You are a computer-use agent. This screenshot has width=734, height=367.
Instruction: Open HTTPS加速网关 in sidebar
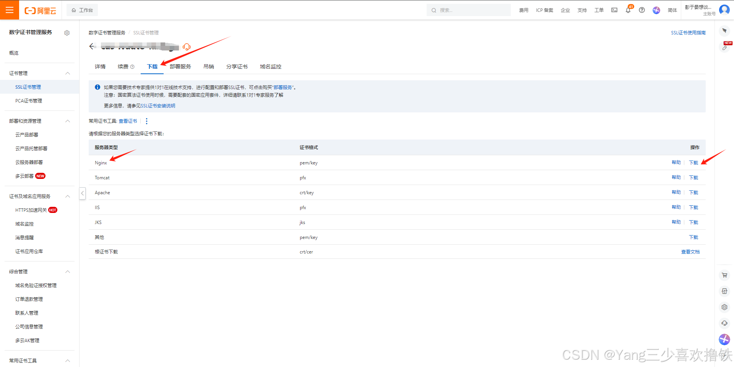[31, 210]
